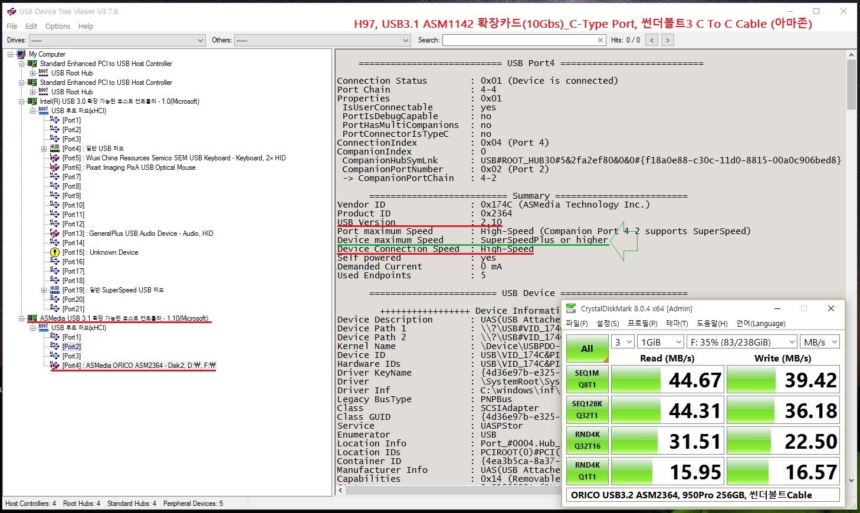Open the Others dropdown
This screenshot has height=513, width=860.
(x=322, y=40)
